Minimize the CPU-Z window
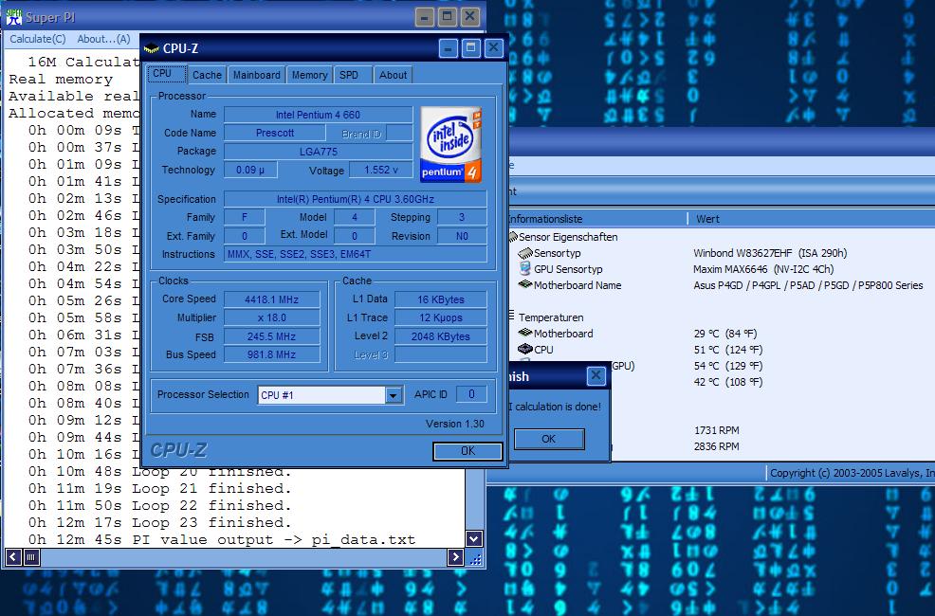The image size is (935, 616). tap(448, 48)
